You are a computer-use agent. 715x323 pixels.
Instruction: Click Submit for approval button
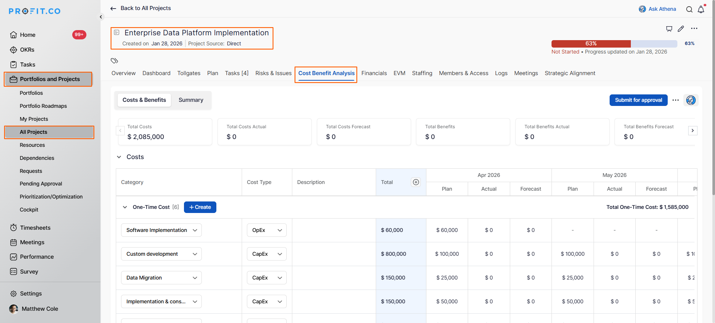pos(638,100)
